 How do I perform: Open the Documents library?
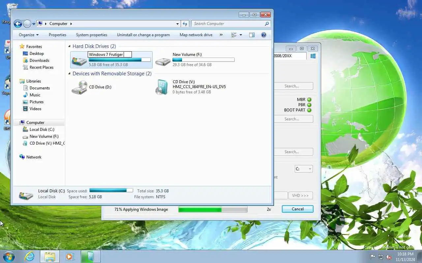(x=40, y=88)
